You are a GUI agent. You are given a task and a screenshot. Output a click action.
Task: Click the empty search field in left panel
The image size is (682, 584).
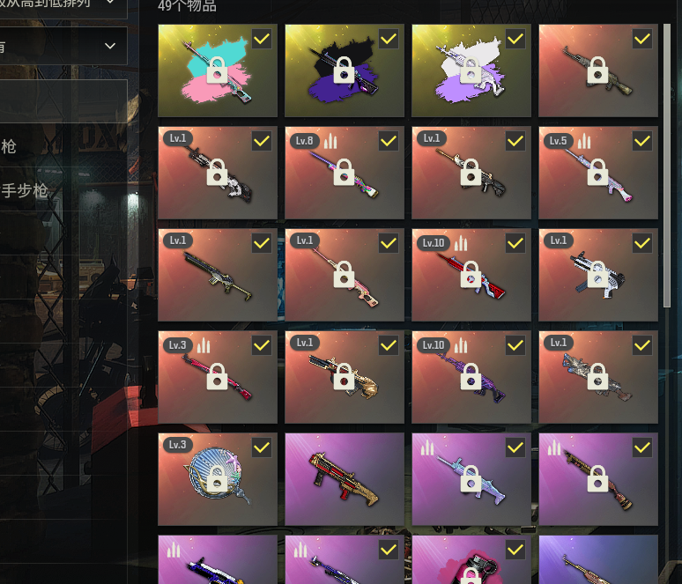tap(63, 101)
